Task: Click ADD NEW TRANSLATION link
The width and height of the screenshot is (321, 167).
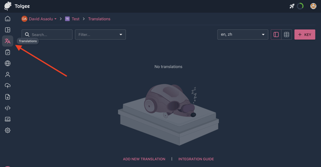Action: [144, 159]
